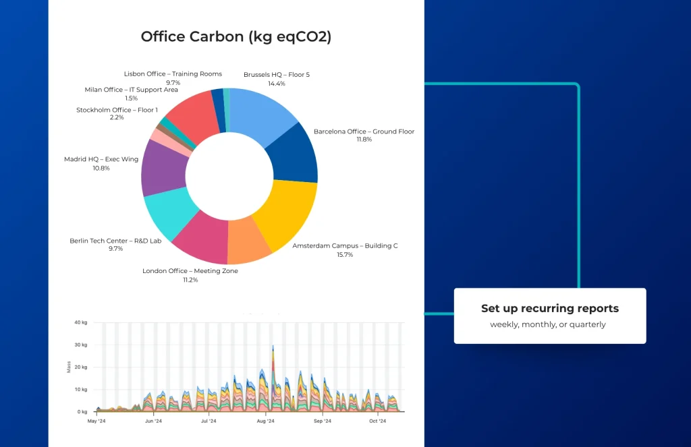Click the Aug '24 label on the timeline
The width and height of the screenshot is (691, 447).
[266, 421]
